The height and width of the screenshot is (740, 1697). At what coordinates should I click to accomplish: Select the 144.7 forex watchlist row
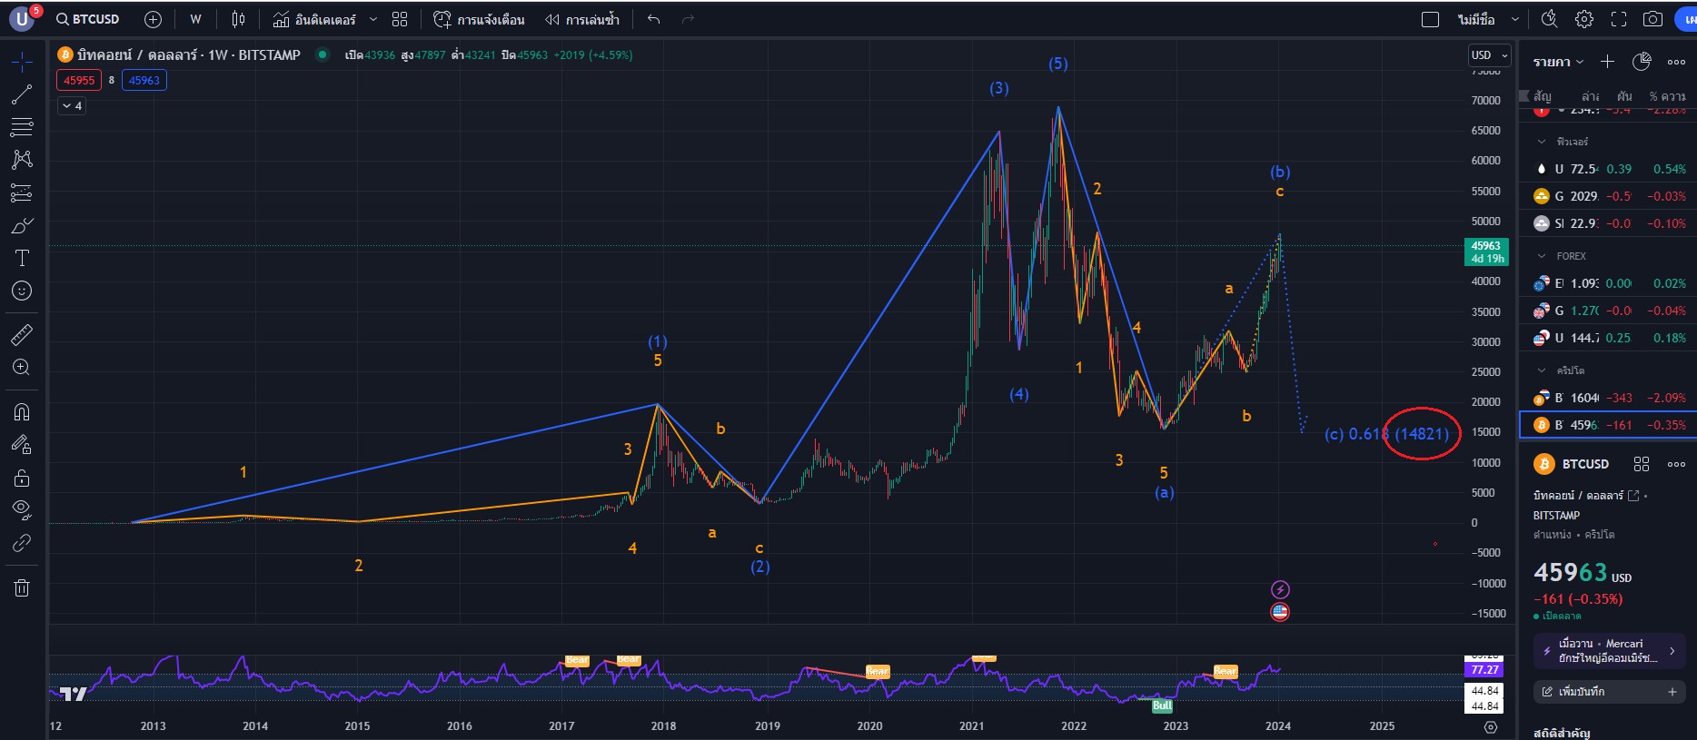point(1608,338)
